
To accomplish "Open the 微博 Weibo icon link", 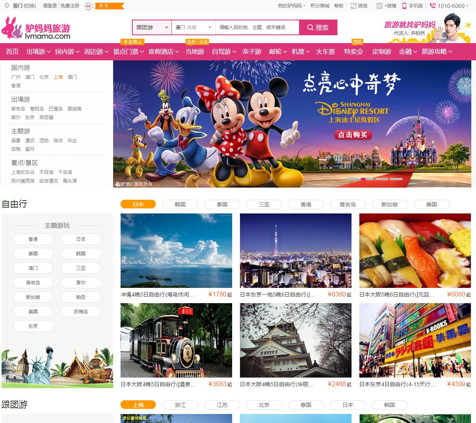I will tap(380, 6).
